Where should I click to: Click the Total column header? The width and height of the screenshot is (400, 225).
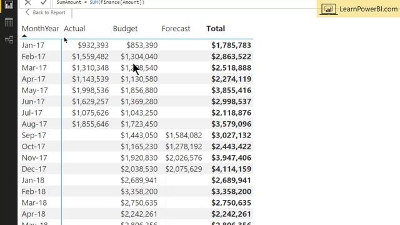216,29
